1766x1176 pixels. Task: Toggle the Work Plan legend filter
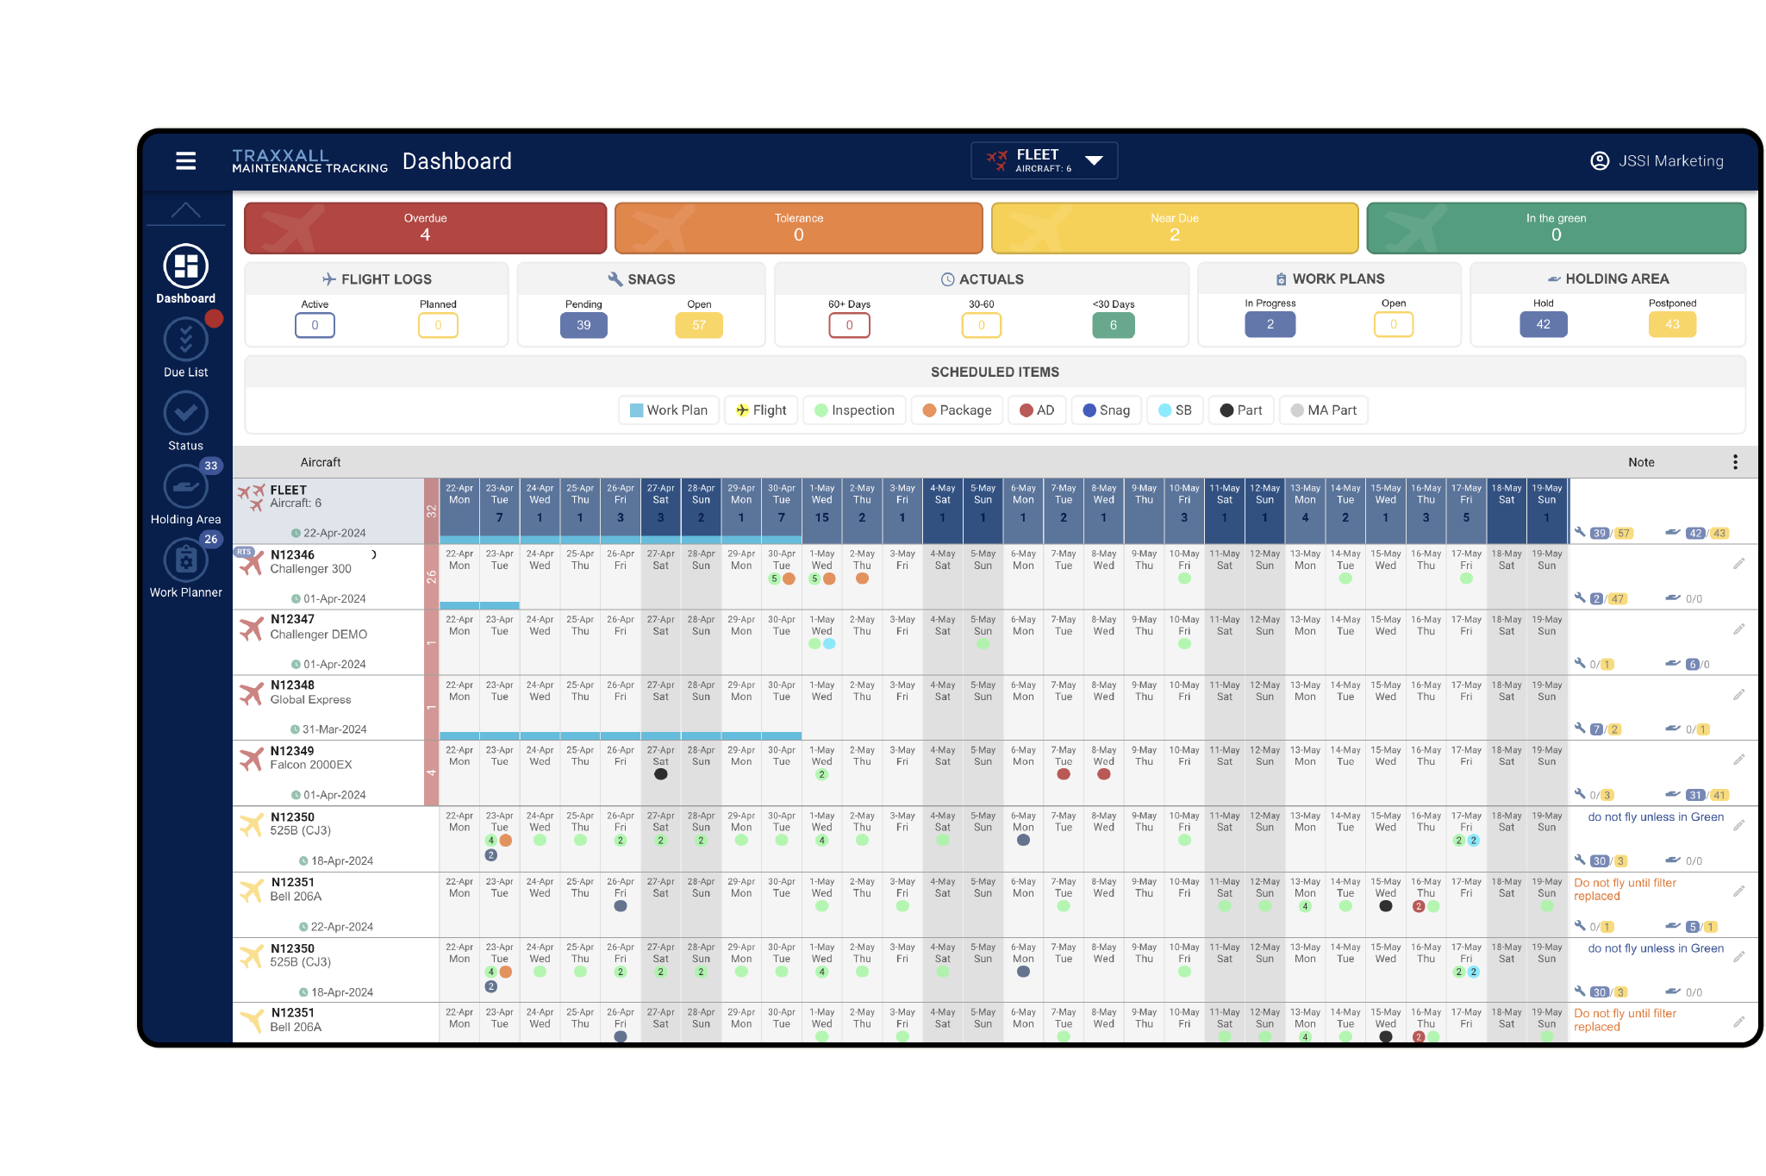click(x=668, y=410)
